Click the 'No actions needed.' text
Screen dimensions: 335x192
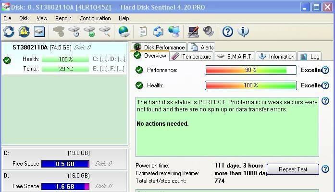[162, 124]
